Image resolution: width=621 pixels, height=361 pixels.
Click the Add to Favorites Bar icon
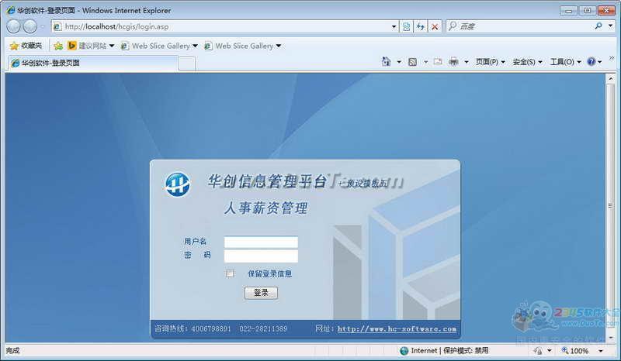(x=58, y=46)
